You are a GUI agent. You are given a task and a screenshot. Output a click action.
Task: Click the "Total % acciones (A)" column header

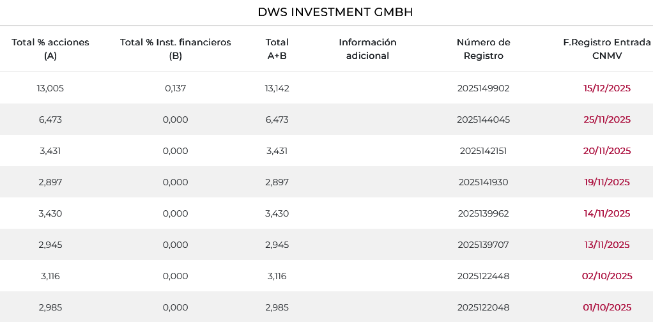[50, 49]
